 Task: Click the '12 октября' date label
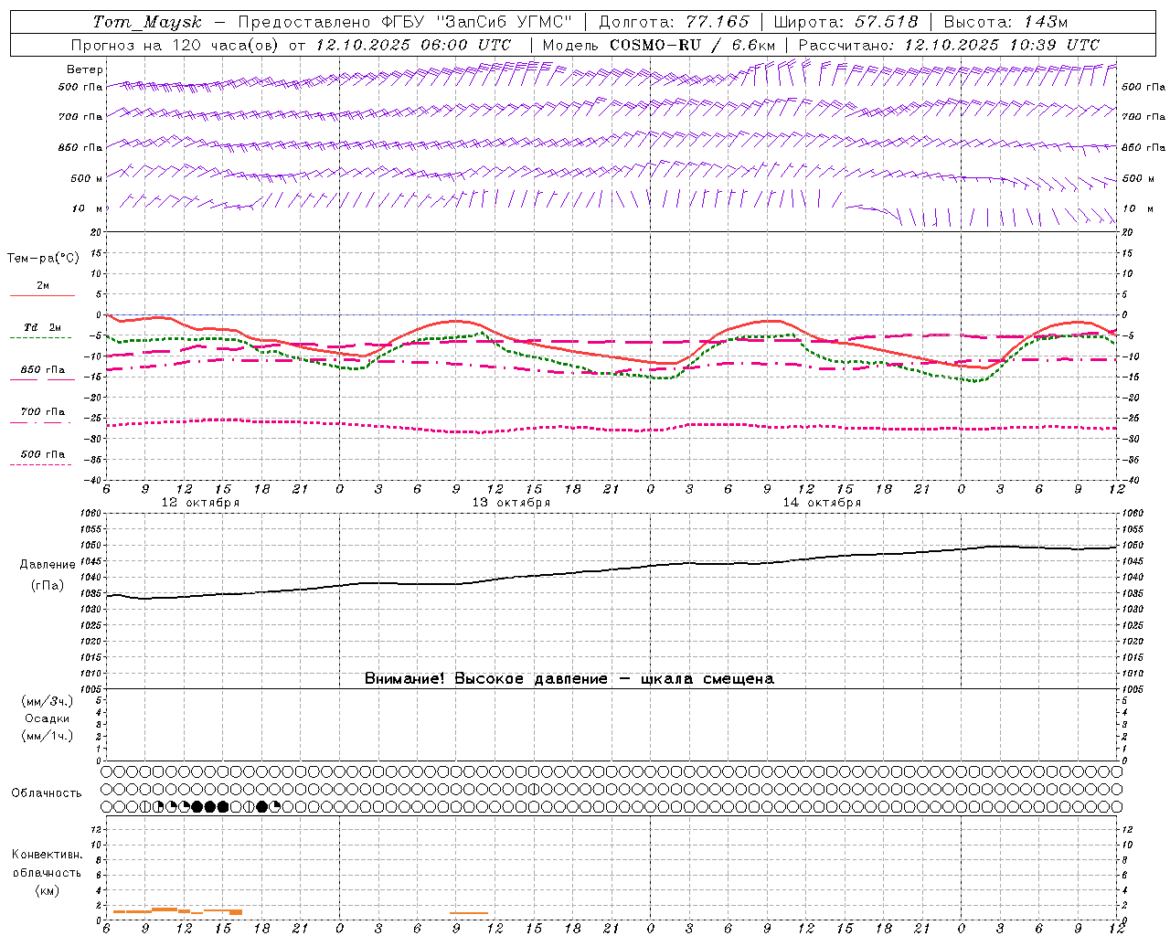point(200,503)
